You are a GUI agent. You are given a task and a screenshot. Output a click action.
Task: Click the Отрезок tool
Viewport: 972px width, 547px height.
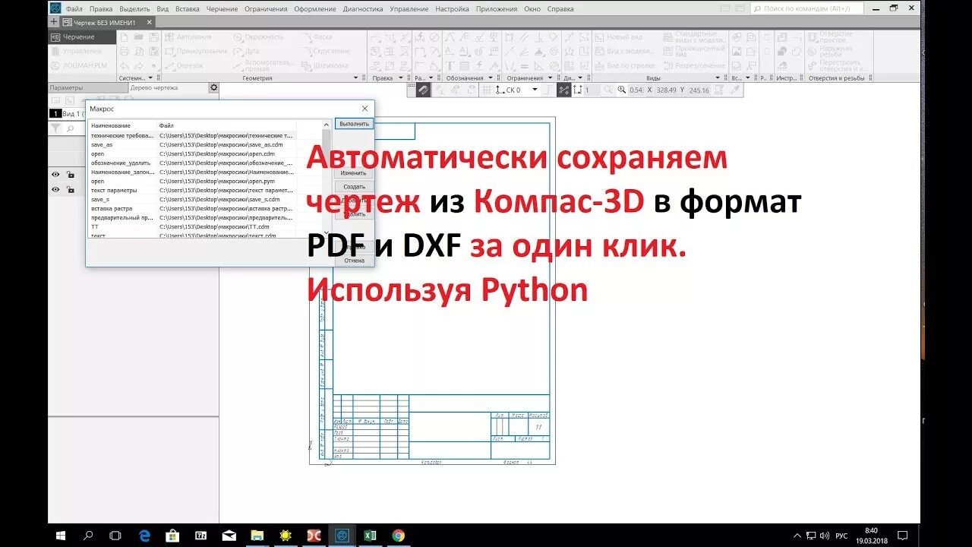[x=185, y=65]
